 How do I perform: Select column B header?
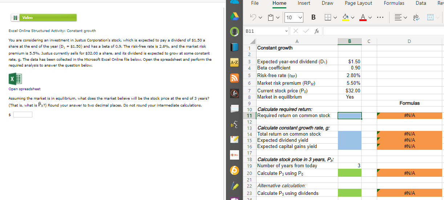click(350, 41)
